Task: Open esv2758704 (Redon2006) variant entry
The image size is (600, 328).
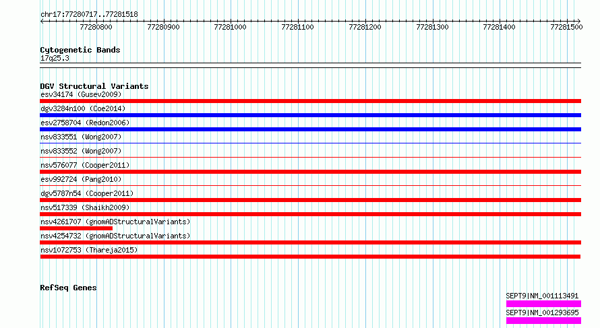Action: [85, 123]
